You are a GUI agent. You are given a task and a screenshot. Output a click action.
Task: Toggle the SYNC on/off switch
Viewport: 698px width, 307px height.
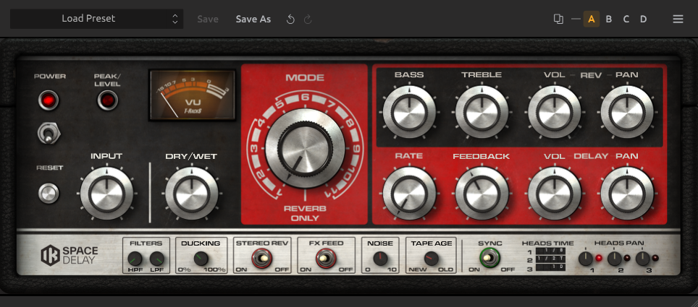point(489,258)
